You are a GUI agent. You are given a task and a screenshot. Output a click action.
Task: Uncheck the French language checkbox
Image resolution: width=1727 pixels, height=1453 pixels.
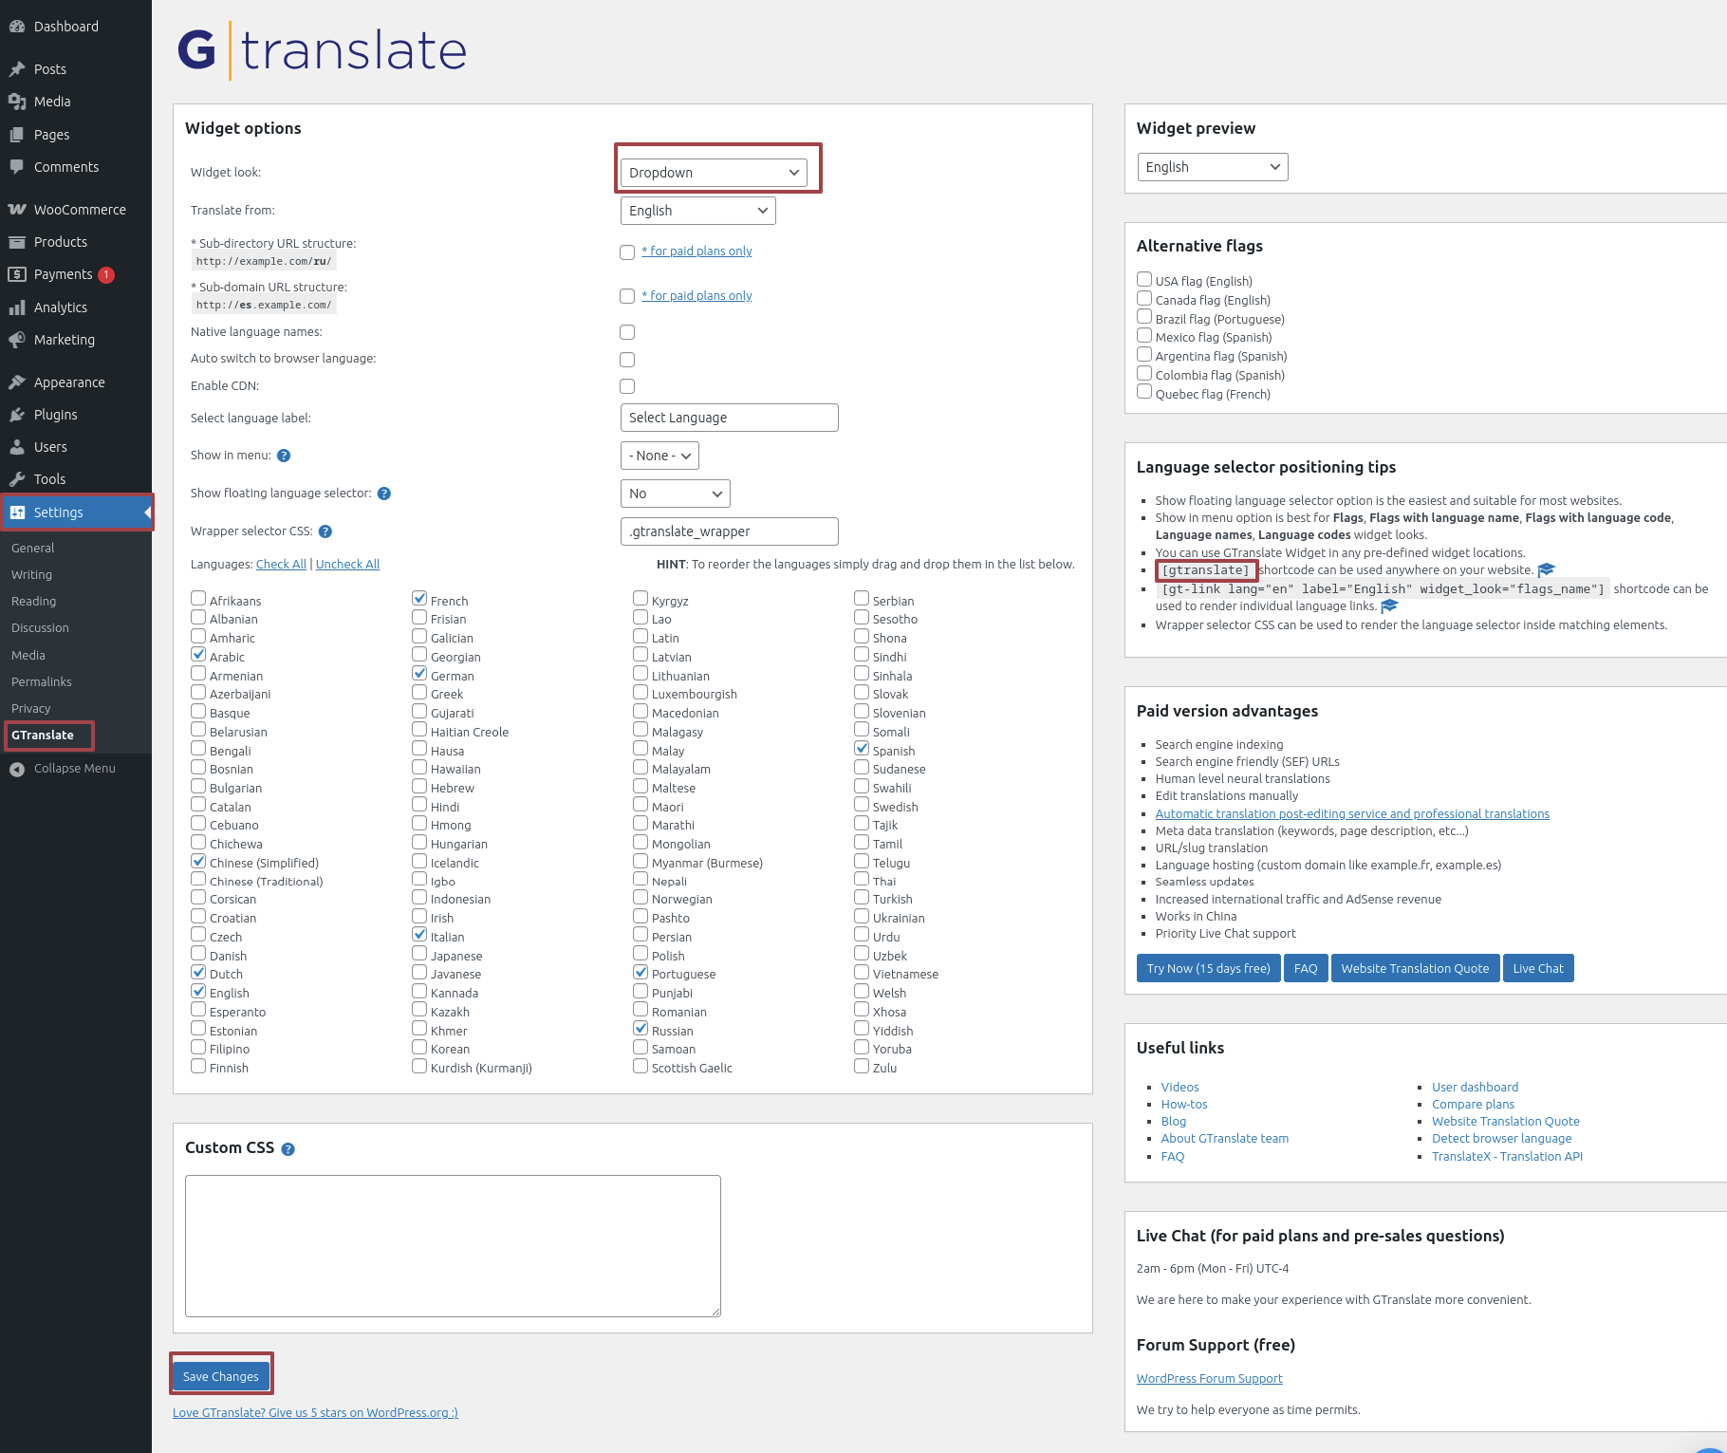[x=419, y=598]
